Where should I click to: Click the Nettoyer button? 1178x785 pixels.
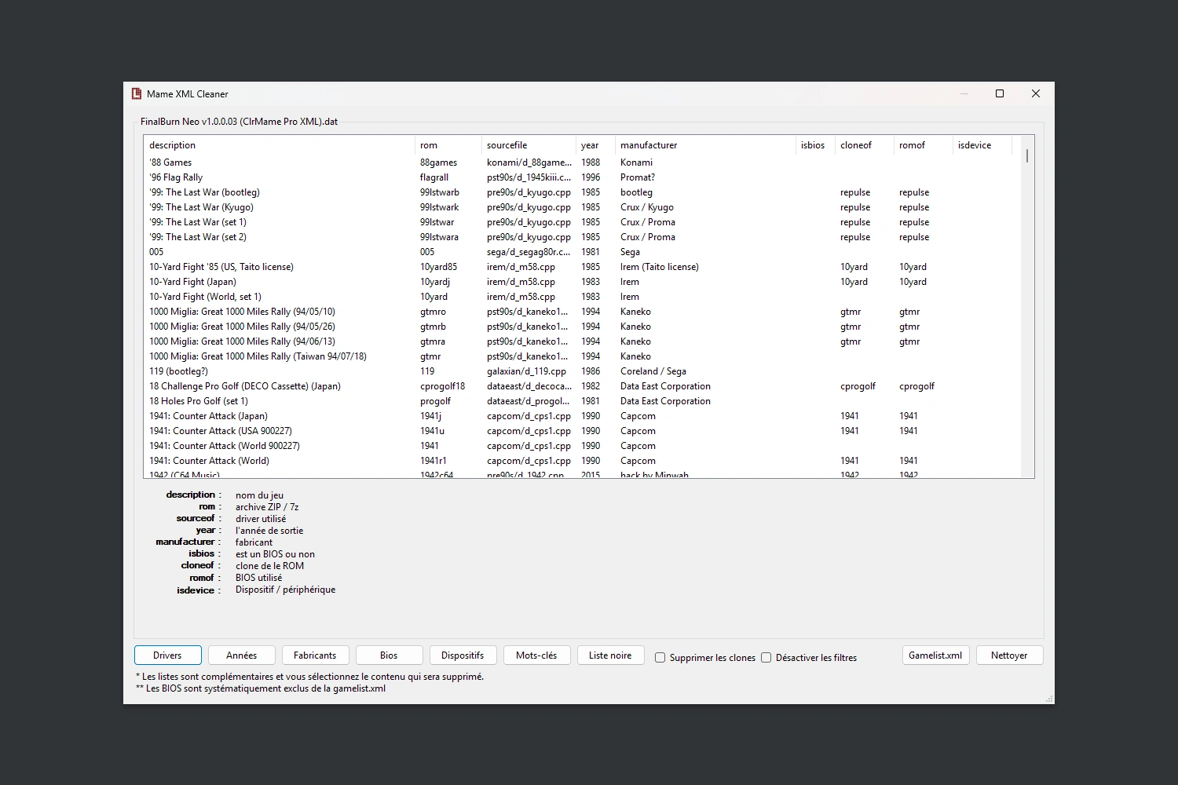[1009, 655]
